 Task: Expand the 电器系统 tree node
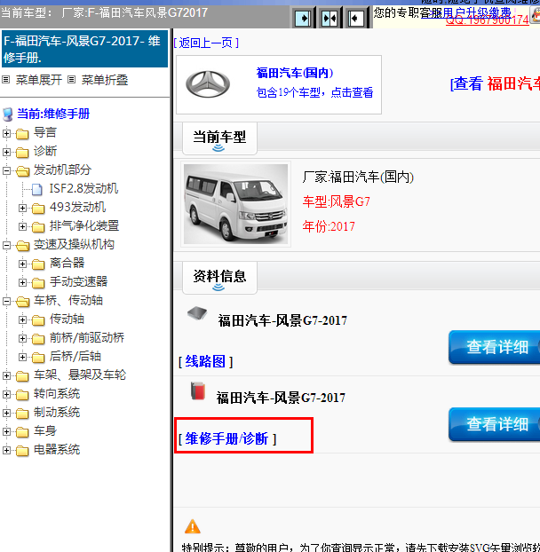6,450
